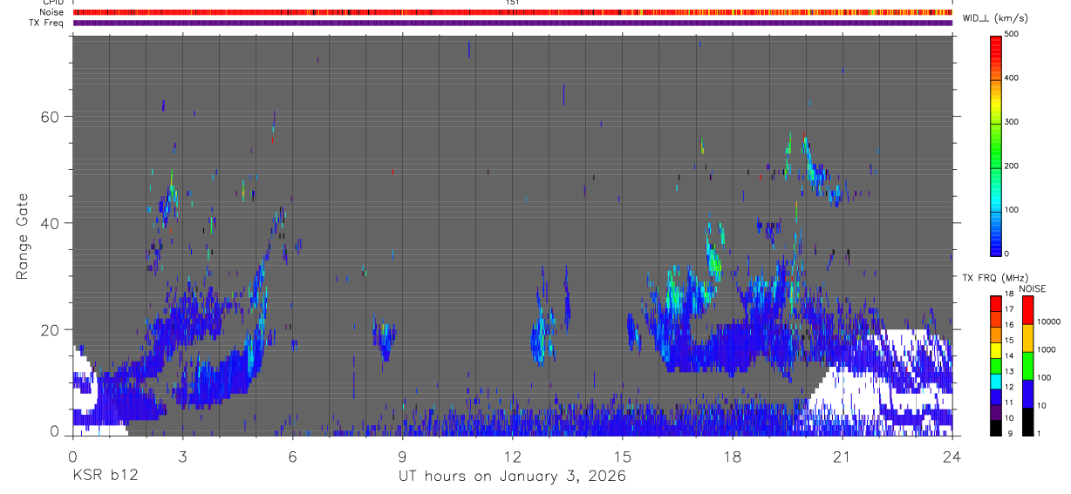Click the TX Freq row label at top left
Screen dimensions: 1071x494
(x=47, y=23)
